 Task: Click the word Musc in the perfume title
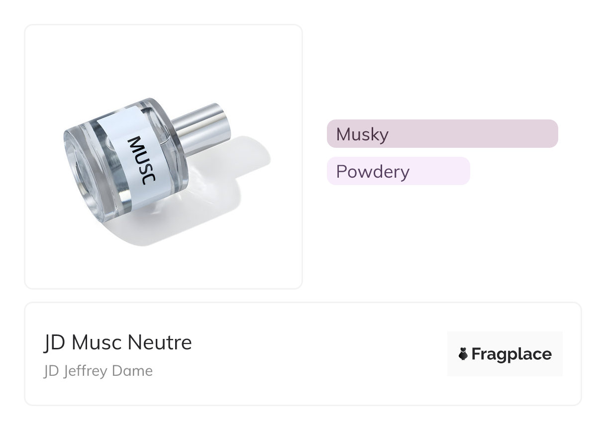click(x=97, y=342)
